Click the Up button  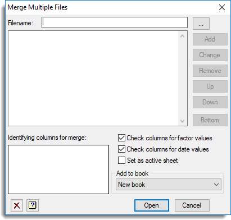tap(210, 86)
